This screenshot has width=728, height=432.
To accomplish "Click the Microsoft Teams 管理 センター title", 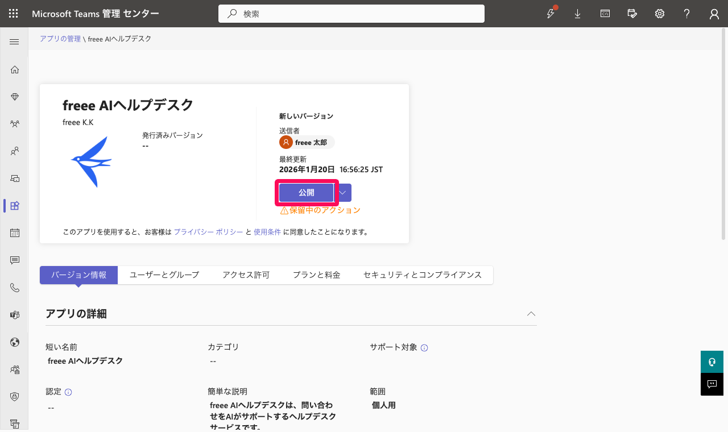I will [x=96, y=14].
